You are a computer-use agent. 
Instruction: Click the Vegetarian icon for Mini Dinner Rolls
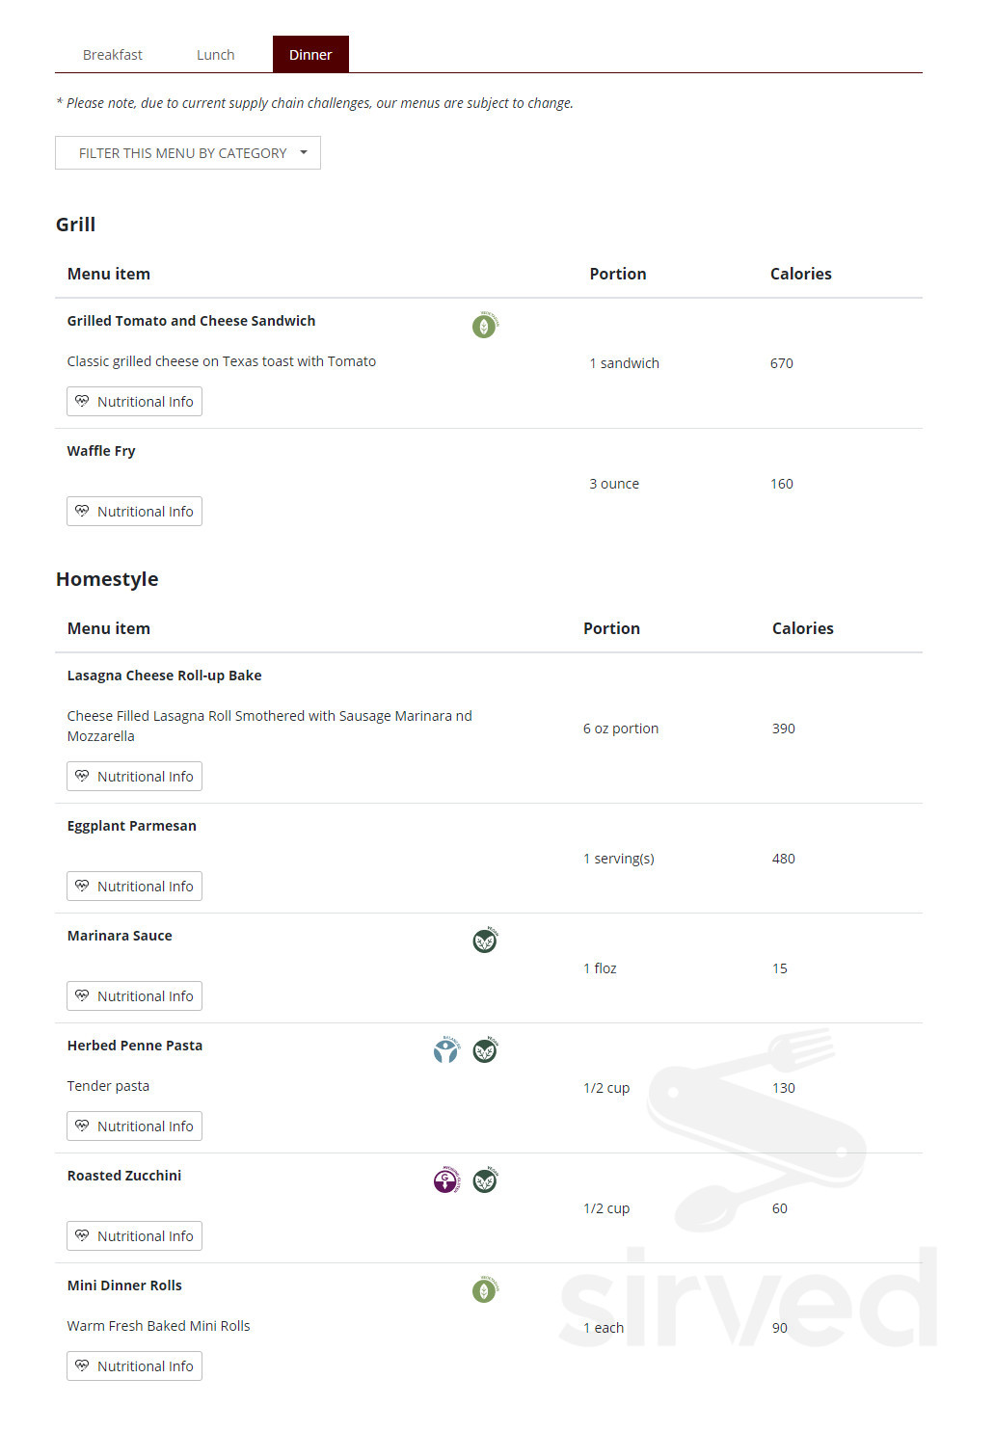coord(484,1290)
